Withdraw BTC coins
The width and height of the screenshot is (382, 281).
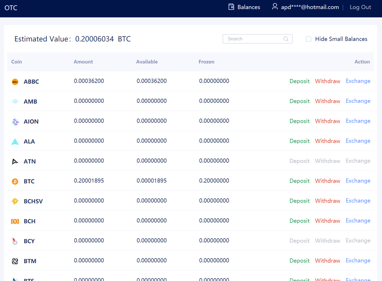(328, 181)
